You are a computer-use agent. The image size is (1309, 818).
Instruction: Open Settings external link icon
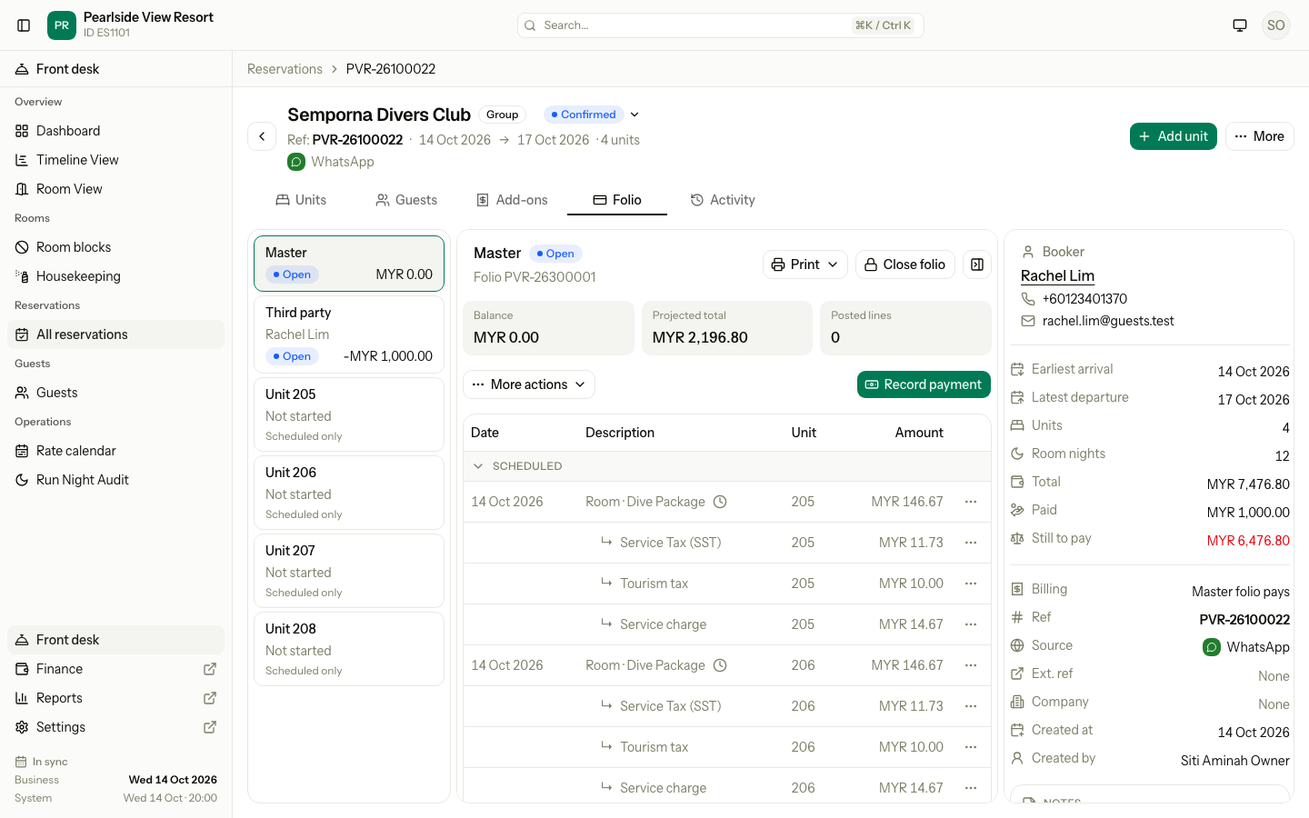pos(210,727)
